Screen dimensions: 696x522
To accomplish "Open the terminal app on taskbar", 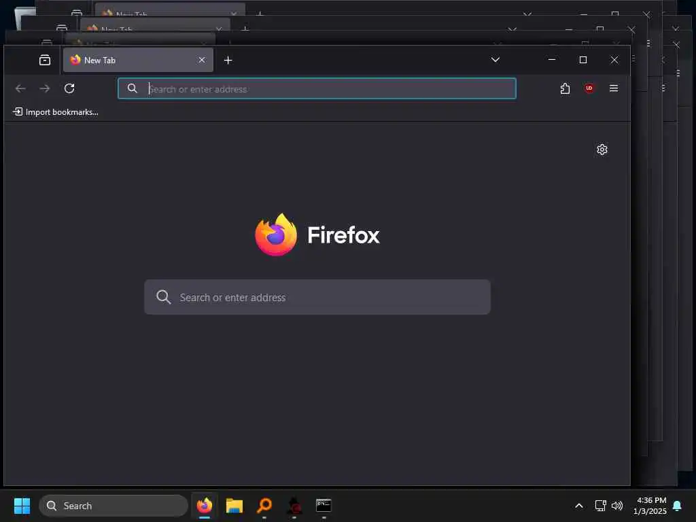I will coord(324,506).
